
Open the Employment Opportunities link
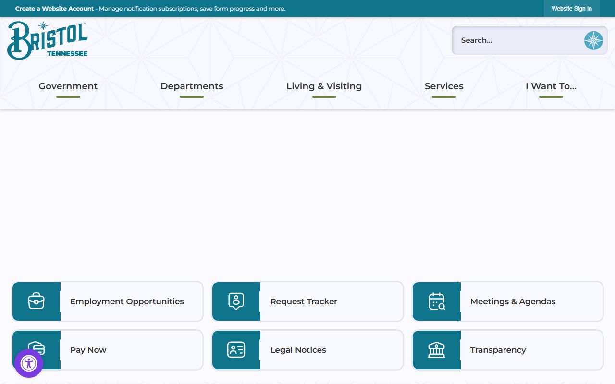coord(127,301)
